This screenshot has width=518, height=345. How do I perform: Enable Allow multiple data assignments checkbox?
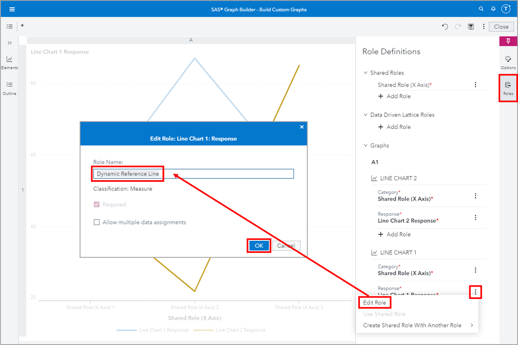(x=96, y=222)
